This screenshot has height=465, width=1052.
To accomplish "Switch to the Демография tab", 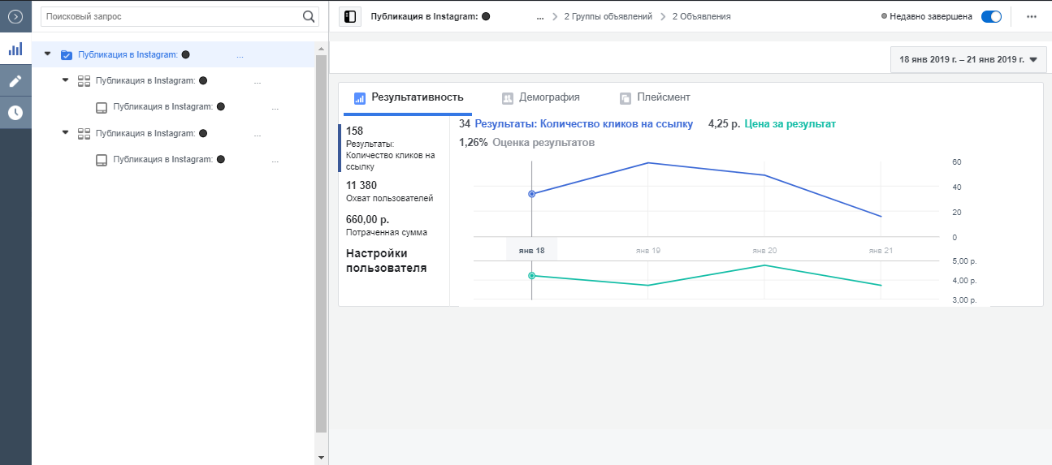I will 541,97.
